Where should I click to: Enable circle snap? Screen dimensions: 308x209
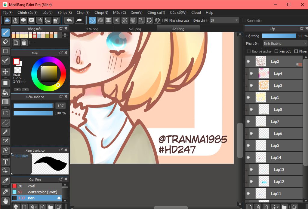point(133,20)
